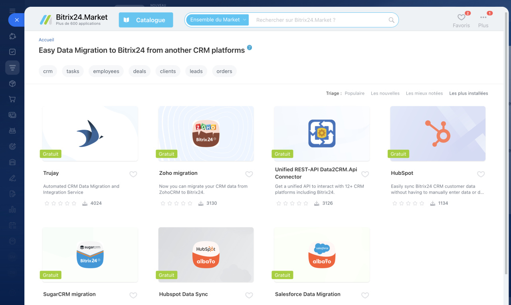The image size is (511, 305).
Task: Favorite the HubSpot app
Action: click(x=481, y=174)
